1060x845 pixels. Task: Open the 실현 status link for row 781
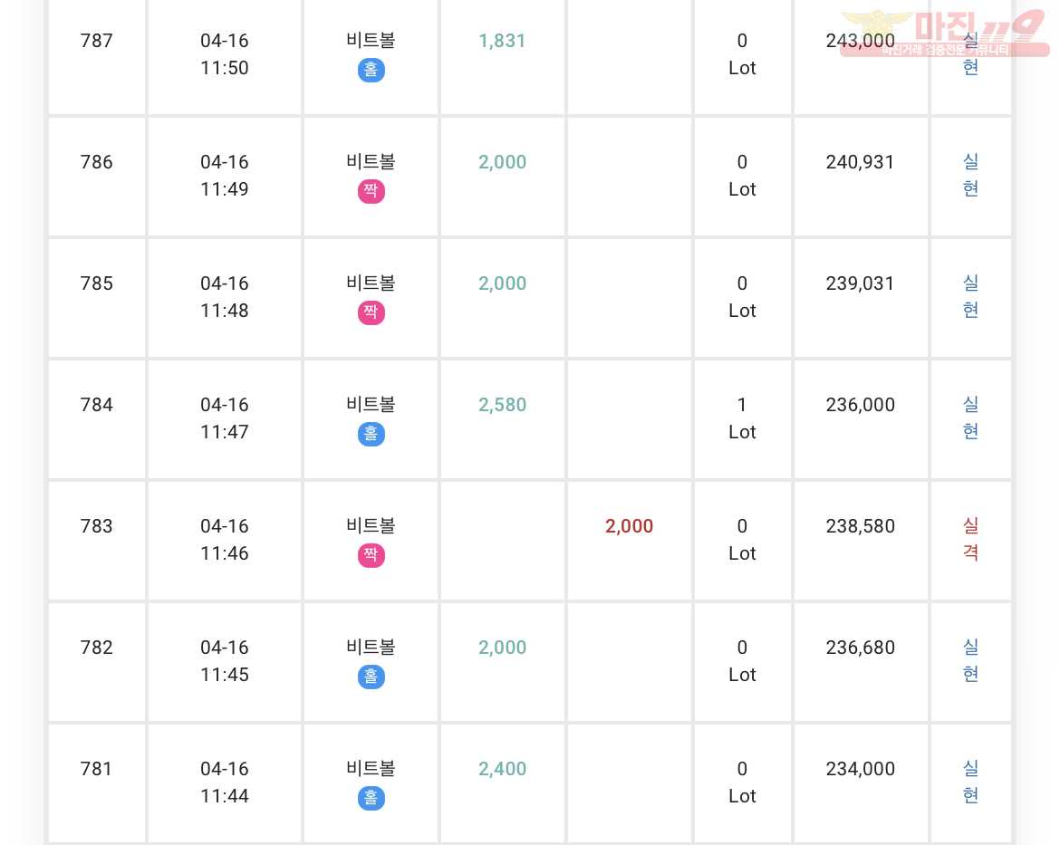coord(971,782)
